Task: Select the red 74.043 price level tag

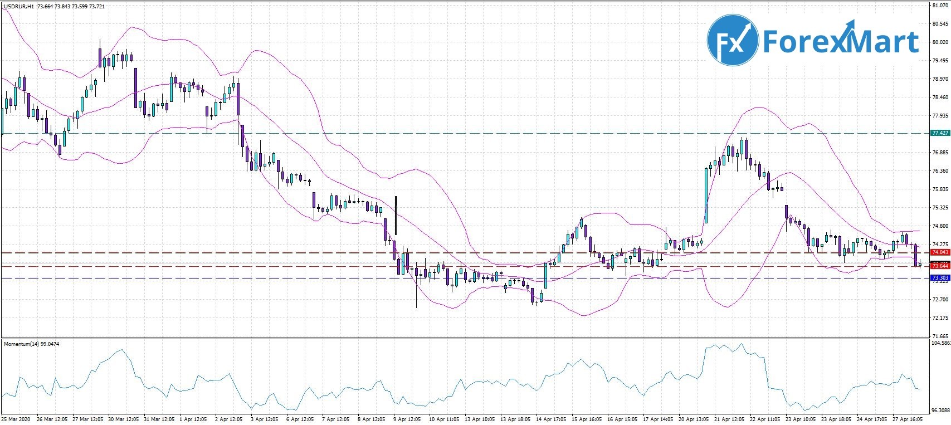Action: 940,252
